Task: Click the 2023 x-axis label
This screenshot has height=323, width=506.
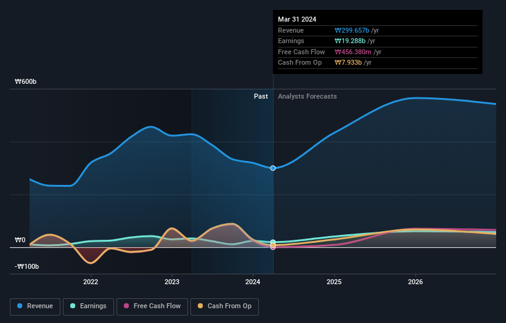Action: (172, 282)
